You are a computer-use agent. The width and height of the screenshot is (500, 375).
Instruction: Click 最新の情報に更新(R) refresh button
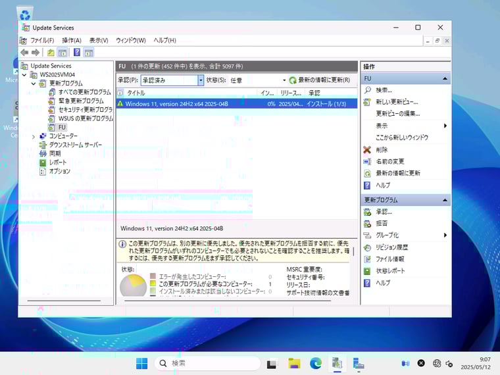click(320, 80)
